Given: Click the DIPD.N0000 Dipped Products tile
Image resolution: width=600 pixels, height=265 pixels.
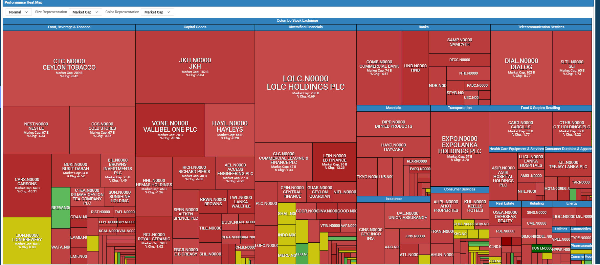Looking at the screenshot, I should click(x=393, y=124).
